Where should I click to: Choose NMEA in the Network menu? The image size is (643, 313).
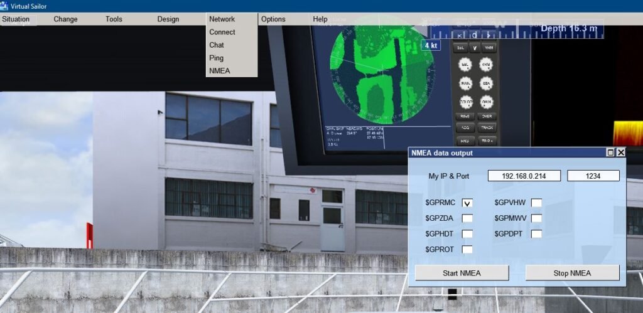tap(219, 71)
